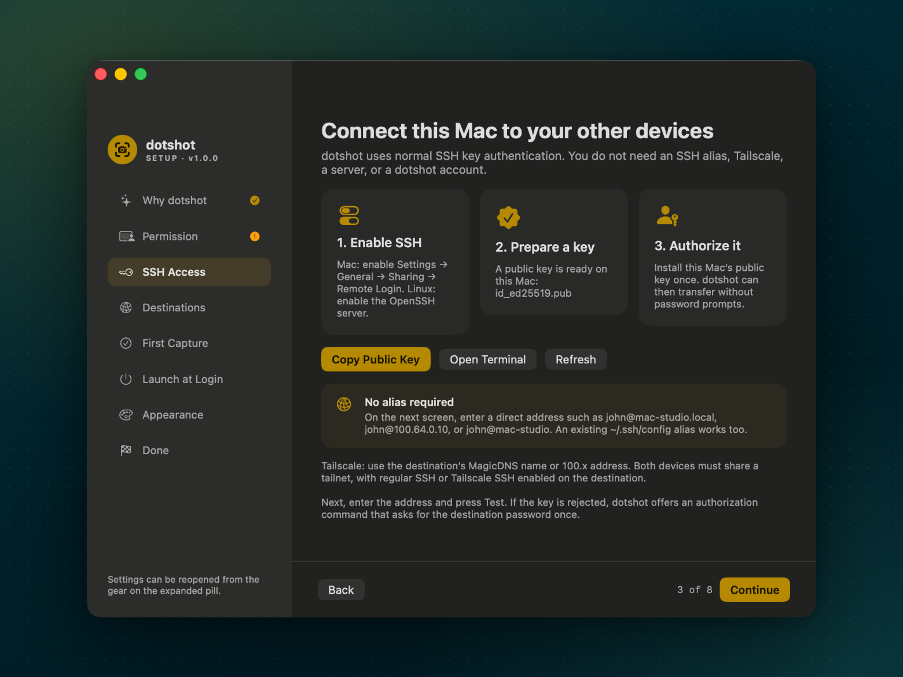903x677 pixels.
Task: Click the orange warning badge on Permission
Action: [x=255, y=236]
